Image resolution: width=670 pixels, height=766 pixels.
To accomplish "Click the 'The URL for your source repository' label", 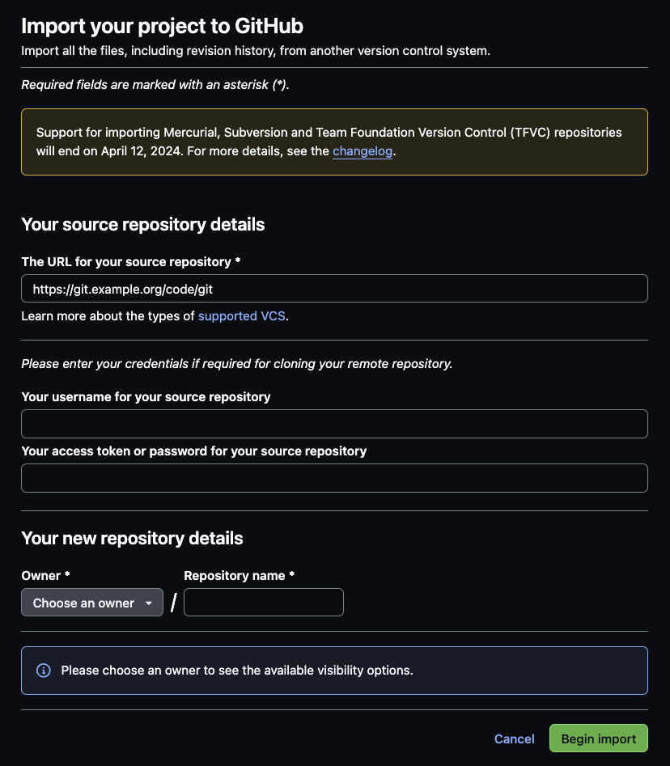I will [x=130, y=262].
